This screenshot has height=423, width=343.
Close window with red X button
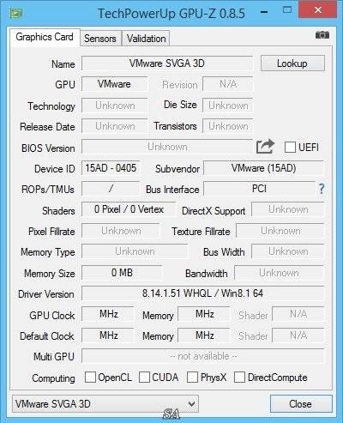[317, 10]
